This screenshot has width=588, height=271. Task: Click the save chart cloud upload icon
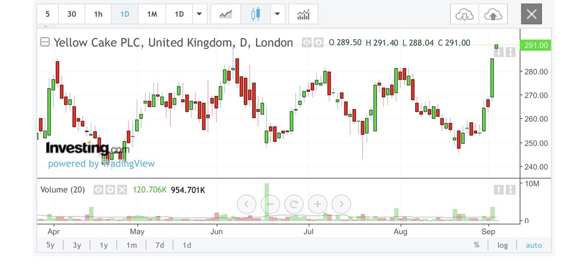click(492, 15)
